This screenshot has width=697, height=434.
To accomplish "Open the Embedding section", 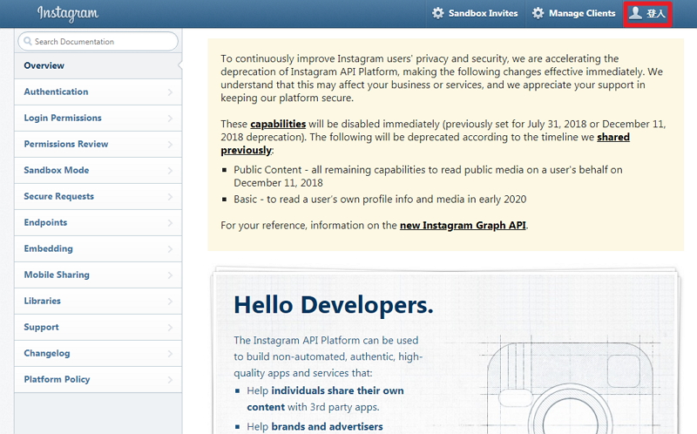I will (98, 249).
